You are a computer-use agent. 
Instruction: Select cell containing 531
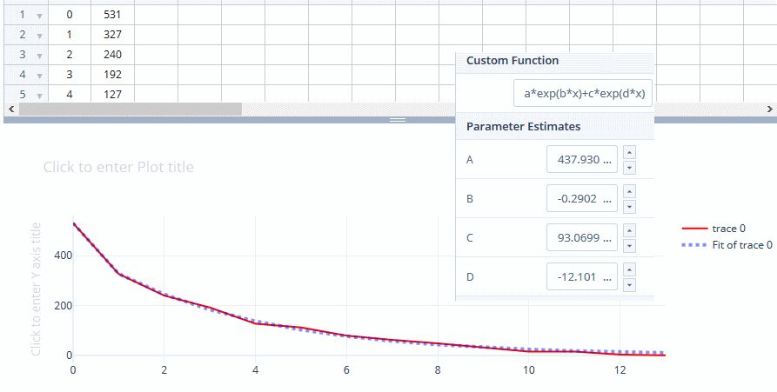click(x=112, y=15)
